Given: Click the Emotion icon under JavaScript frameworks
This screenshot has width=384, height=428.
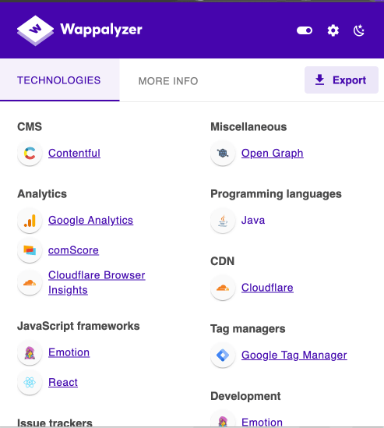Looking at the screenshot, I should pos(30,352).
